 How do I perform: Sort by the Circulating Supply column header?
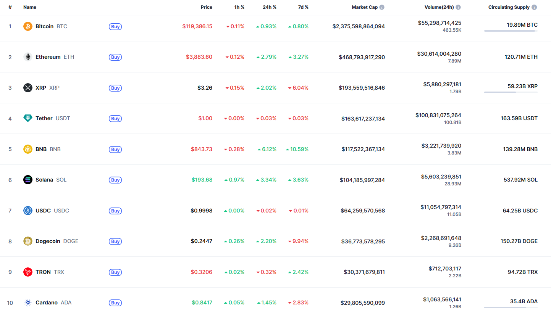tap(509, 7)
